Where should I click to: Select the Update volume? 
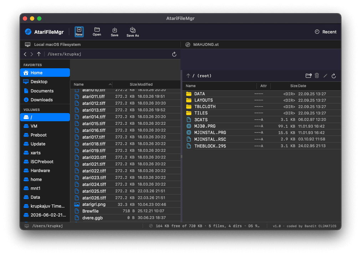[45, 144]
